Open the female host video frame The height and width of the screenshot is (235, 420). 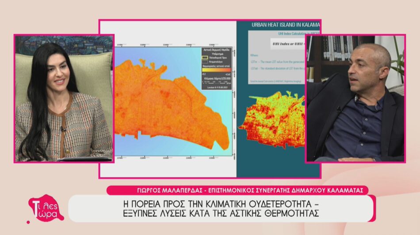tap(64, 98)
